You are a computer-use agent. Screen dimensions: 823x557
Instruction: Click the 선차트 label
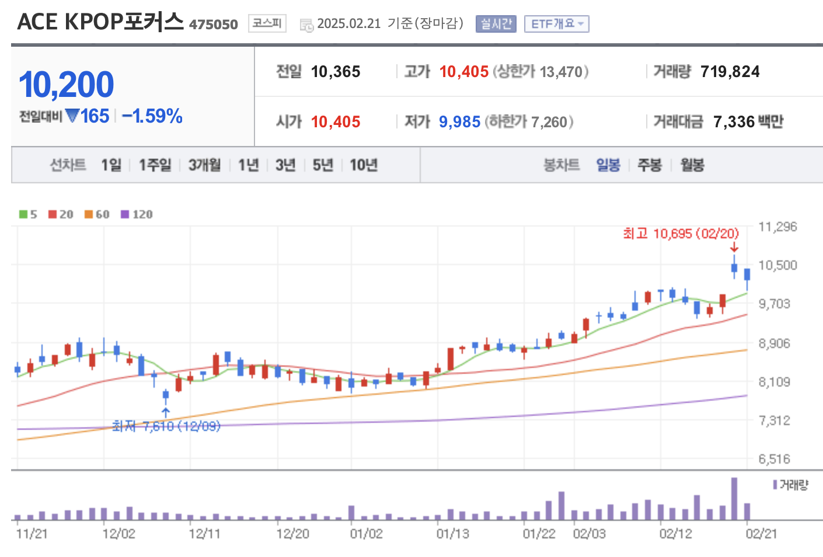(x=68, y=165)
